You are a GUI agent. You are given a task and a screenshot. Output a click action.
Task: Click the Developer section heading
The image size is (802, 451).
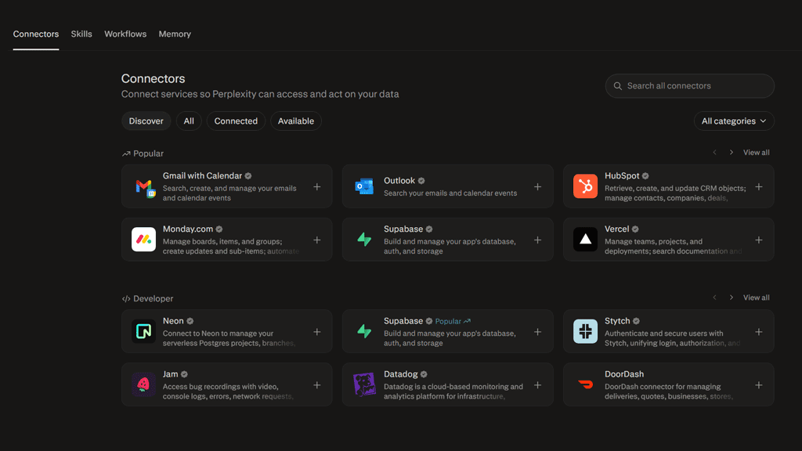pyautogui.click(x=148, y=298)
